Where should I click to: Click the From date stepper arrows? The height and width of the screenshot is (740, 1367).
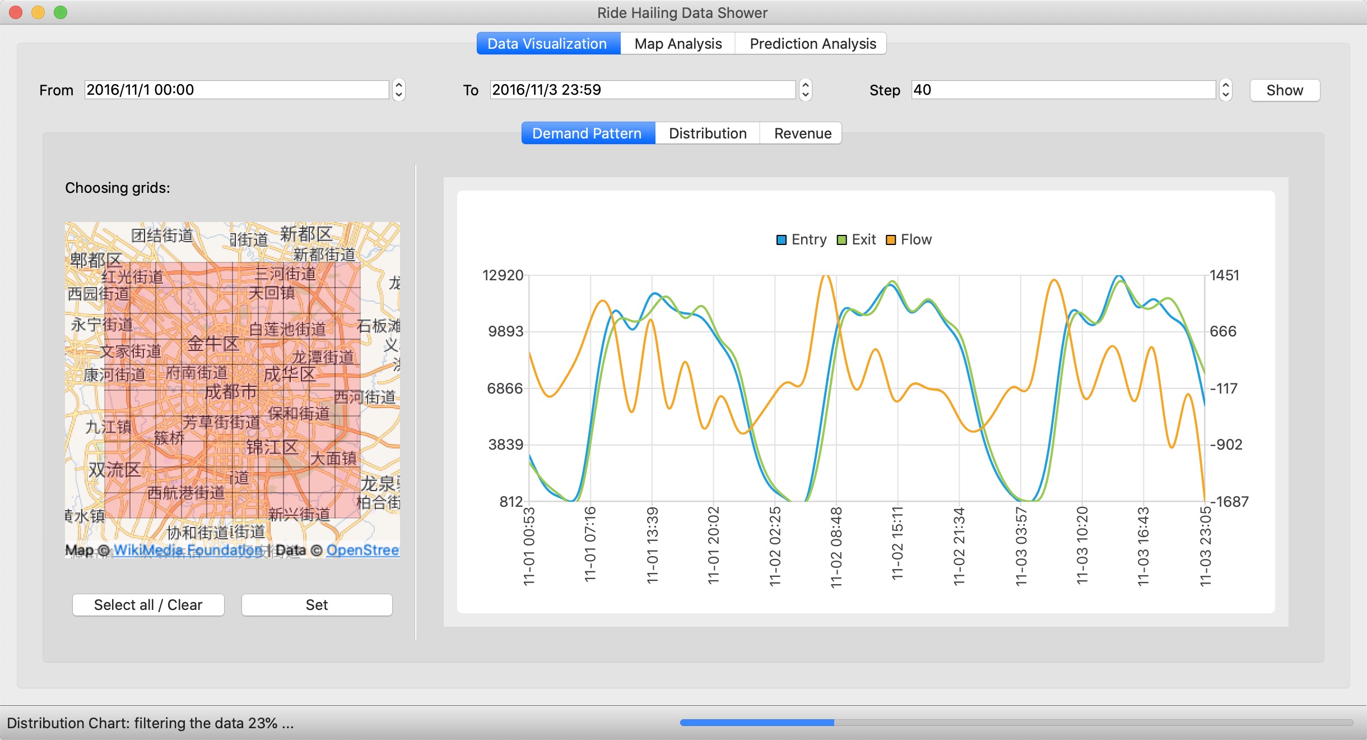pyautogui.click(x=398, y=90)
